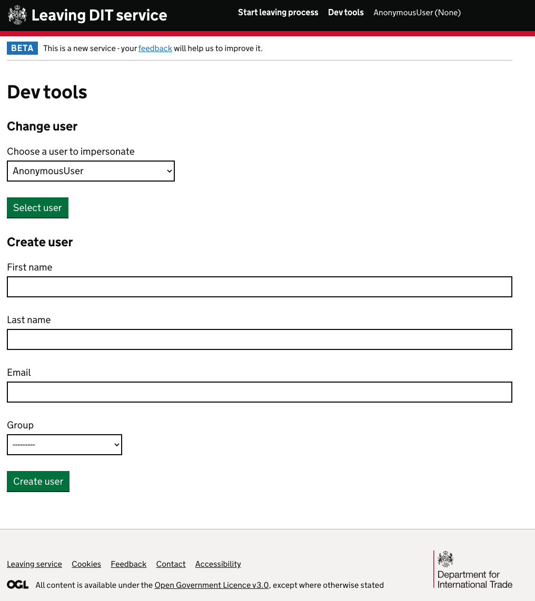Click the royal crown crest in header

(x=17, y=15)
